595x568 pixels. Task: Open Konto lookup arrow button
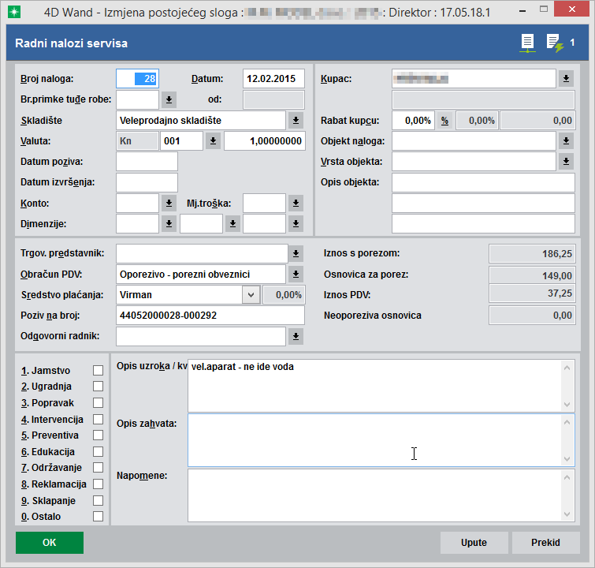[x=169, y=204]
